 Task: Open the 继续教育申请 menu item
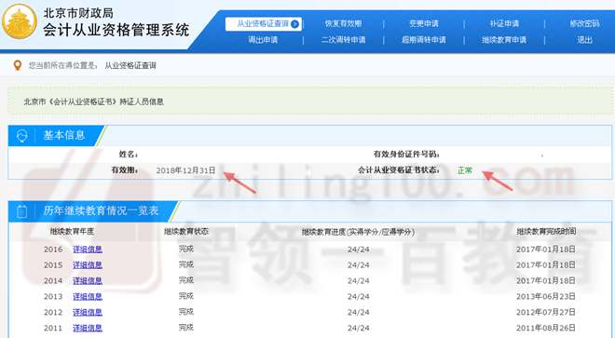click(504, 40)
